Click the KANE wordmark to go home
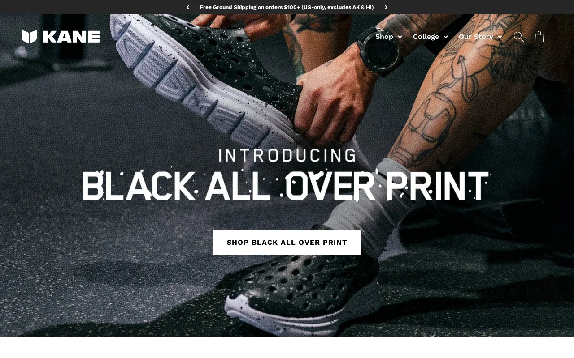Screen dimensions: 574x358 (x=71, y=37)
